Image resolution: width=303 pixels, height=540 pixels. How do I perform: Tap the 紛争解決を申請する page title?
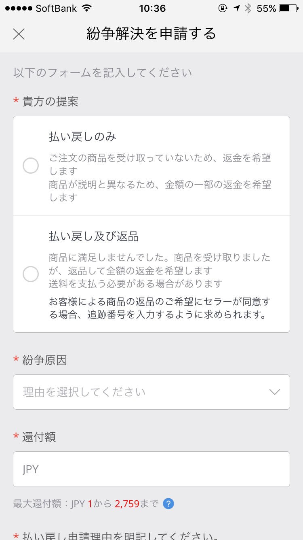151,34
